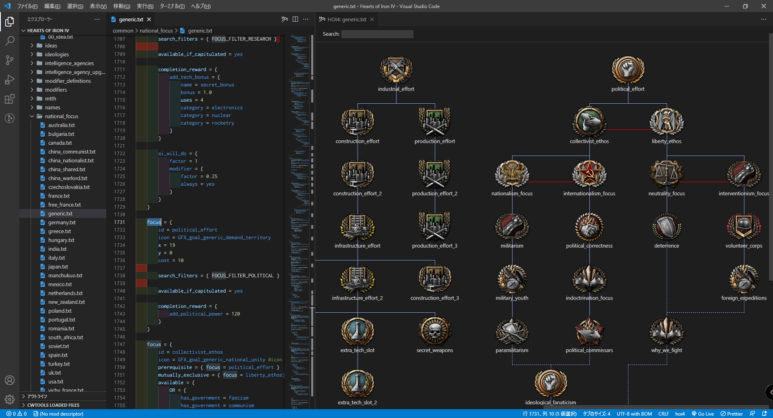The width and height of the screenshot is (773, 418).
Task: Open the ファイル(F) menu
Action: tap(27, 6)
